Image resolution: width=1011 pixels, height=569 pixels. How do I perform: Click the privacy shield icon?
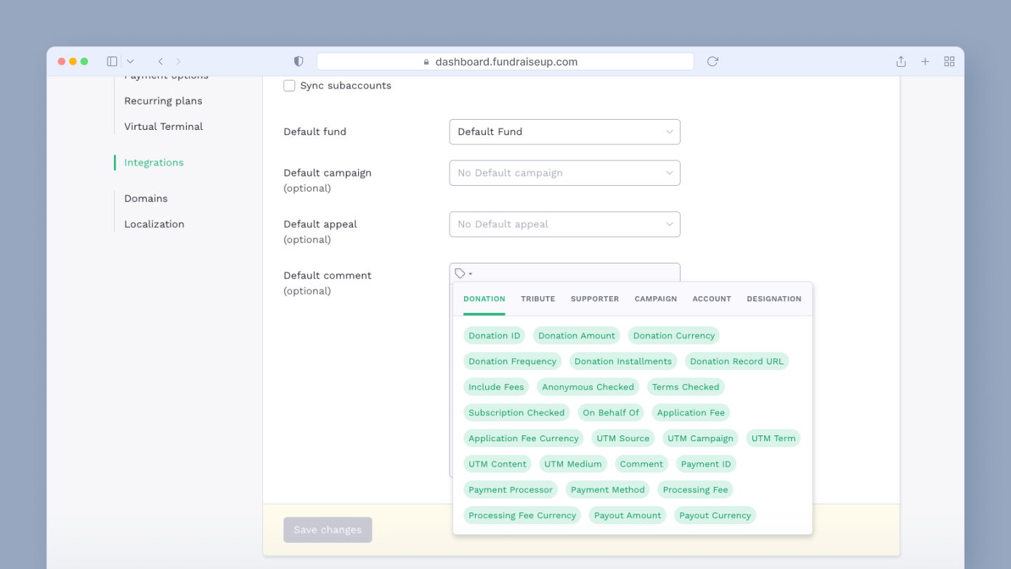[x=299, y=62]
